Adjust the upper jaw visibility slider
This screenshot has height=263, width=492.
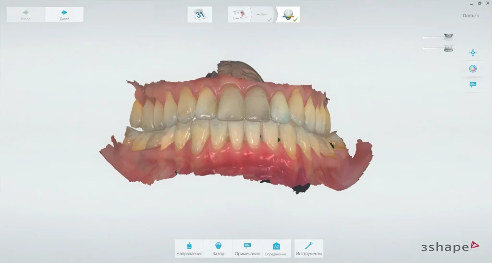pos(424,37)
